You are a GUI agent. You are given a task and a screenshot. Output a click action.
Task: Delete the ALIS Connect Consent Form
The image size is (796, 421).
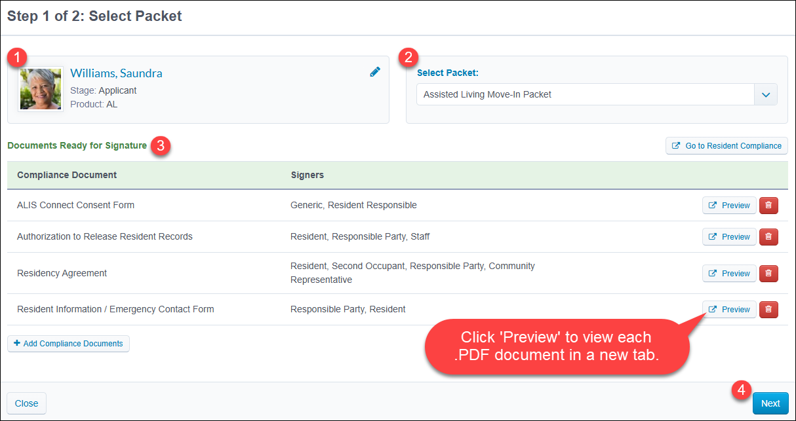point(768,205)
